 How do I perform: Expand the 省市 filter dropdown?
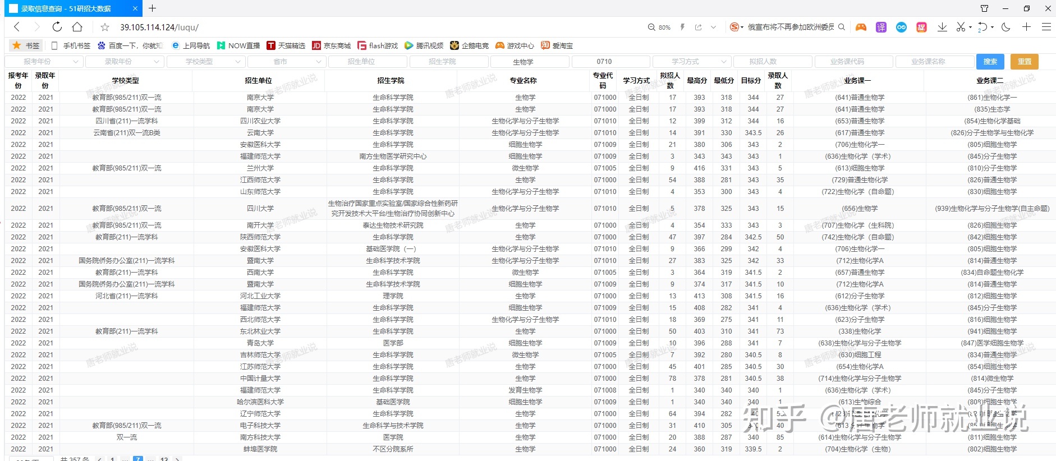click(286, 62)
